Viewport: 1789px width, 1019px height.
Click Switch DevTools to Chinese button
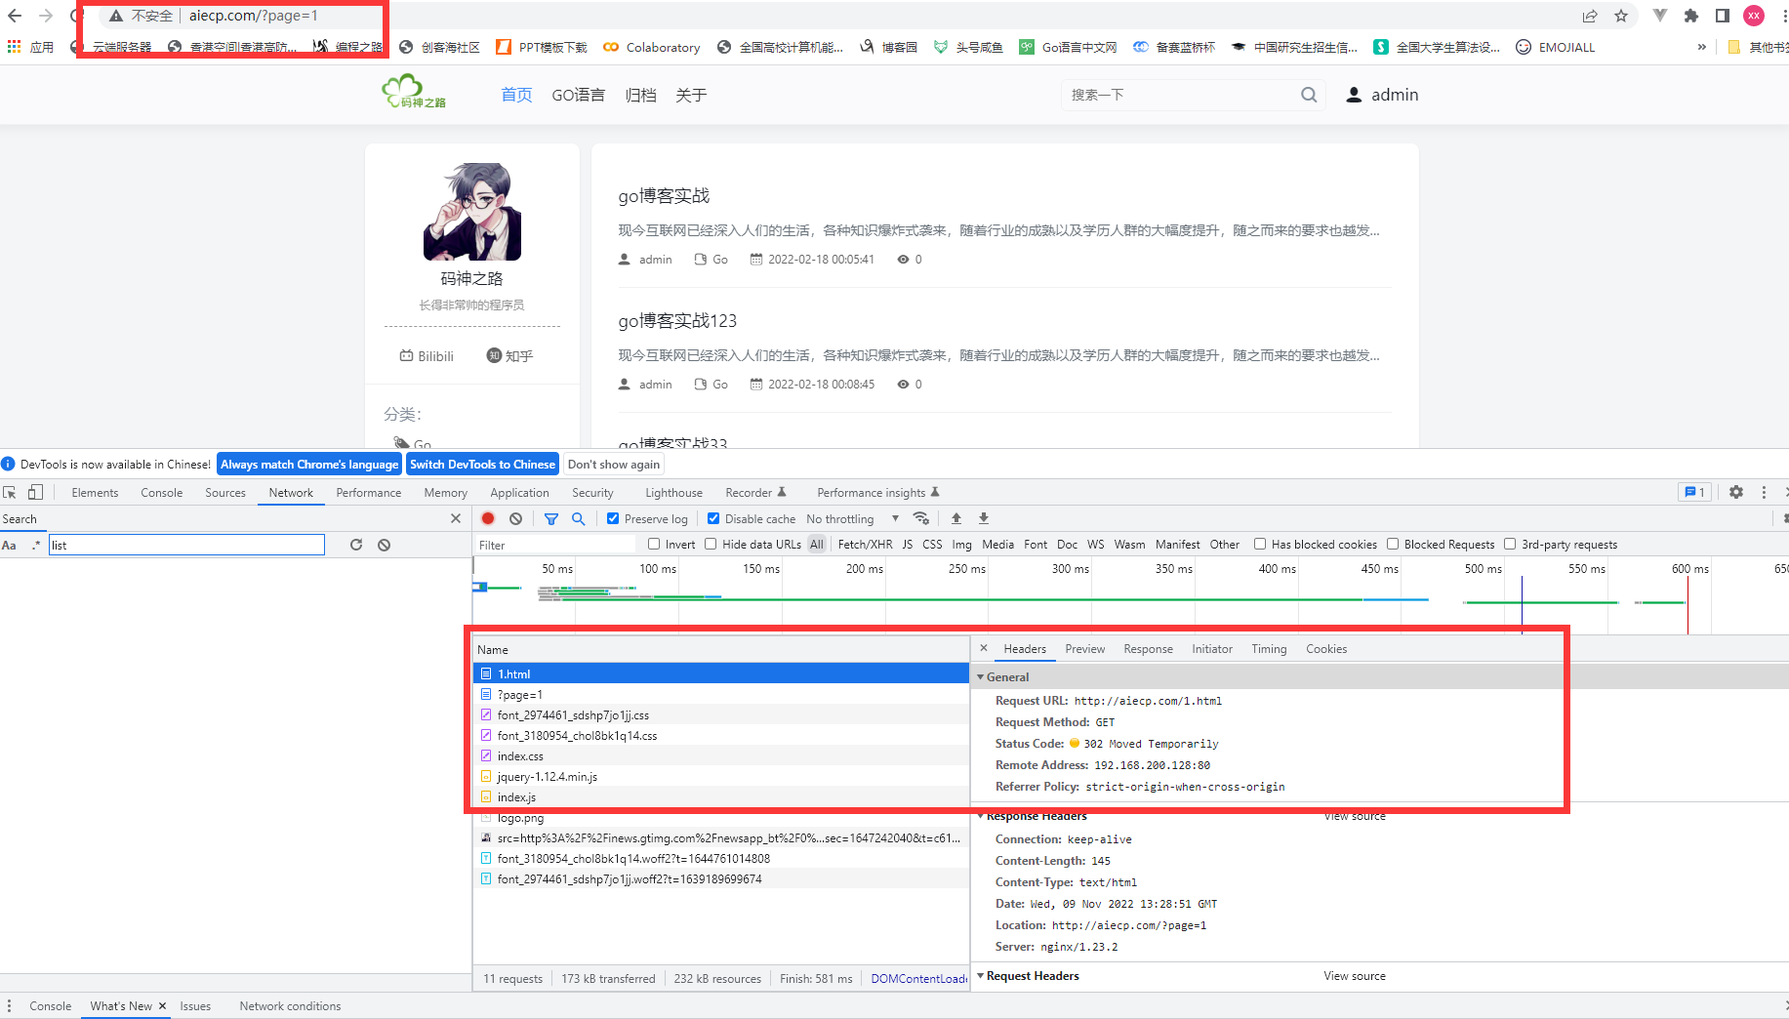[x=482, y=465]
